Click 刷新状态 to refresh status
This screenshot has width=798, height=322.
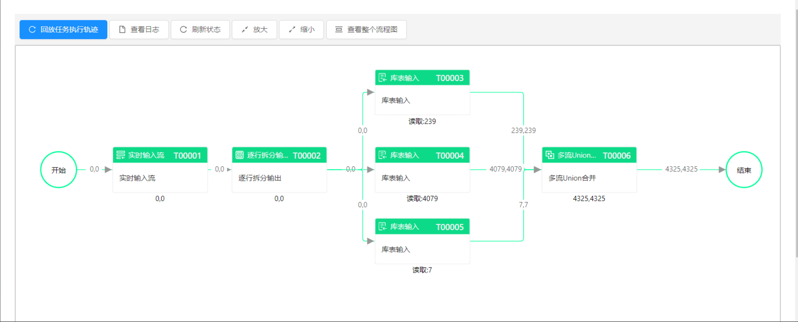[200, 29]
